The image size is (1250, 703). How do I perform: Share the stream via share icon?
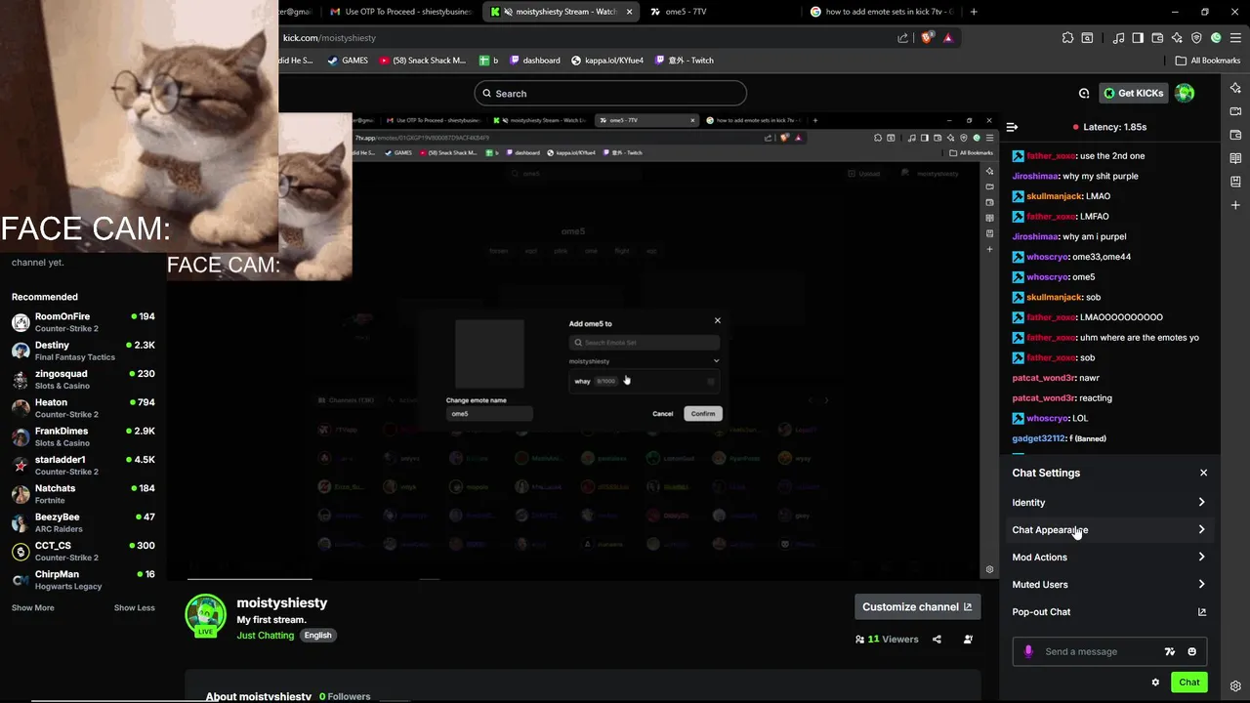point(937,640)
